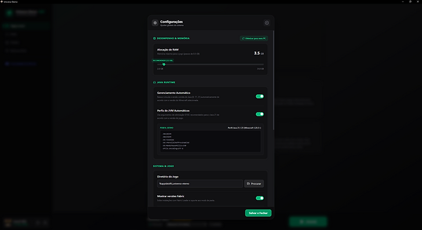Click the Recomendado (3.5 GB) badge
This screenshot has height=230, width=422.
(163, 60)
